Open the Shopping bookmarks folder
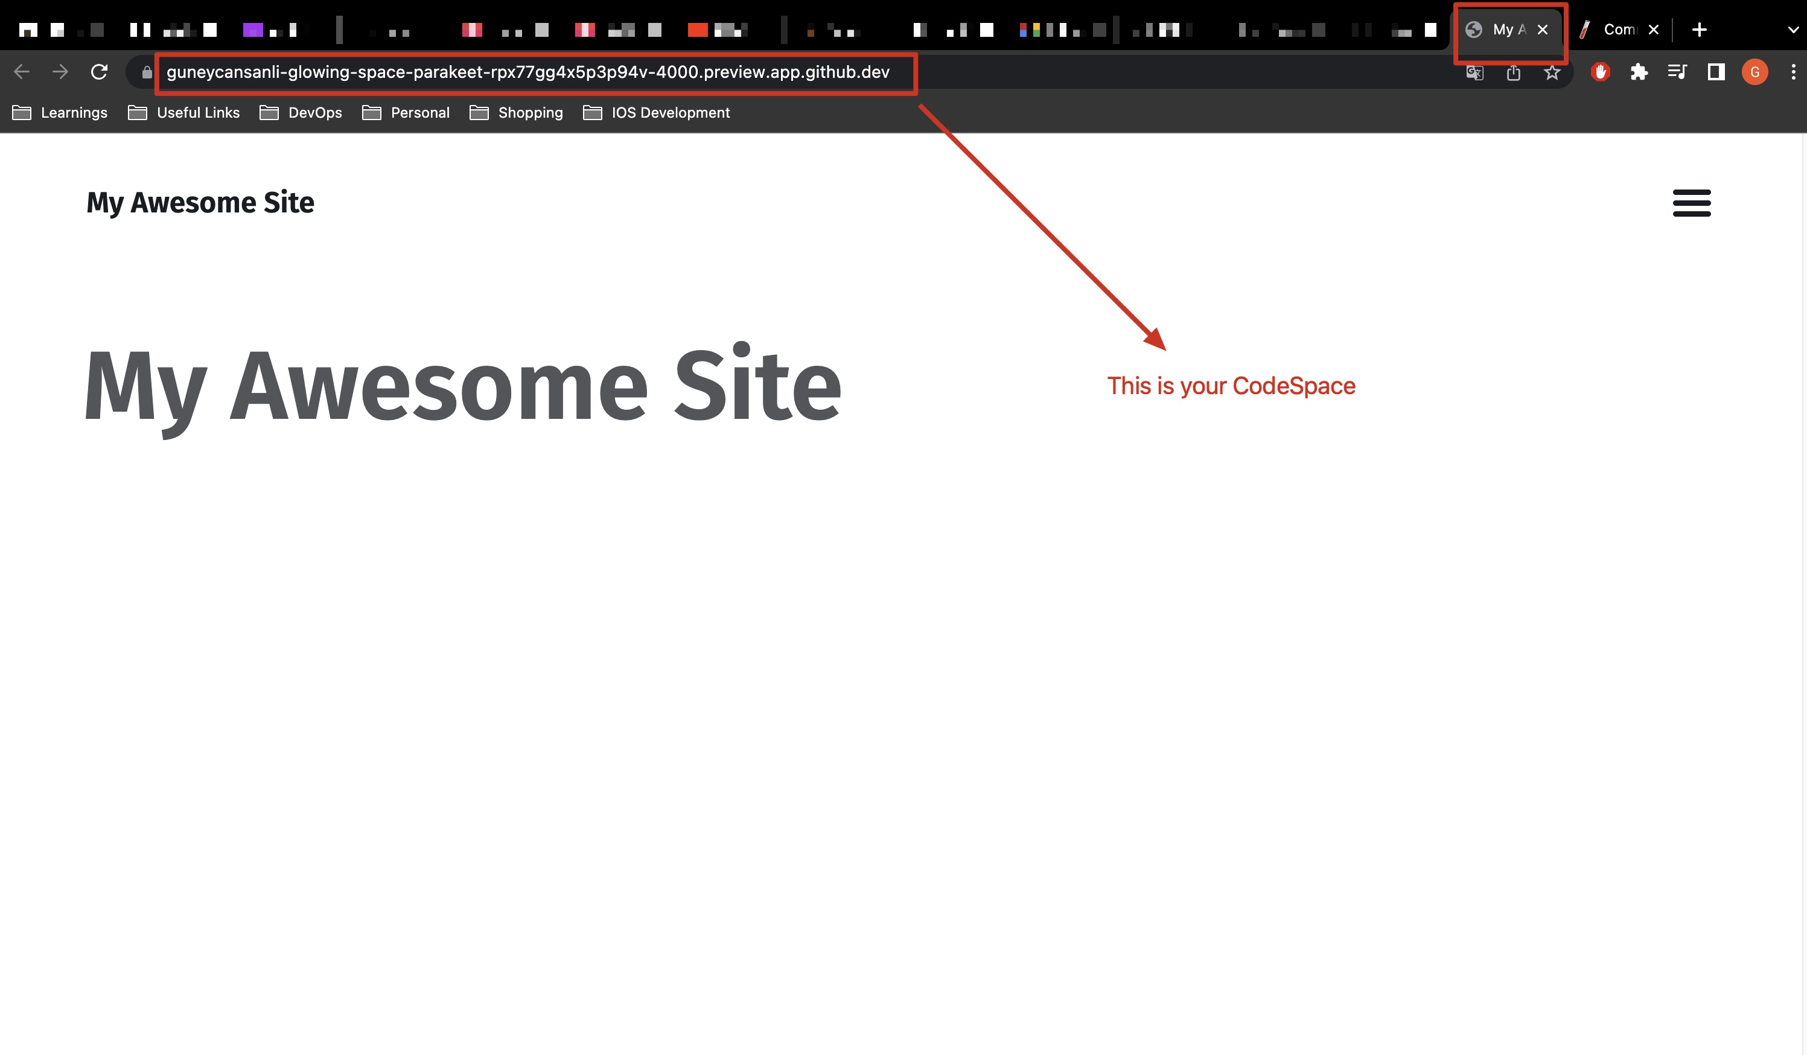The height and width of the screenshot is (1055, 1807). coord(516,113)
